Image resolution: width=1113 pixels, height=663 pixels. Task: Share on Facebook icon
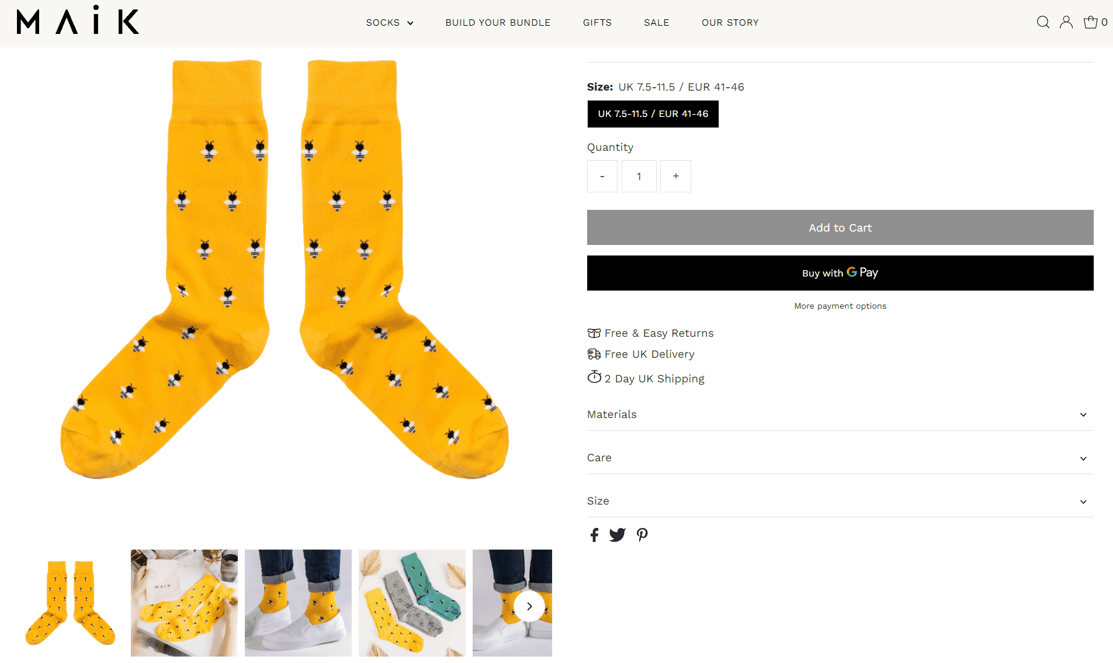click(594, 535)
